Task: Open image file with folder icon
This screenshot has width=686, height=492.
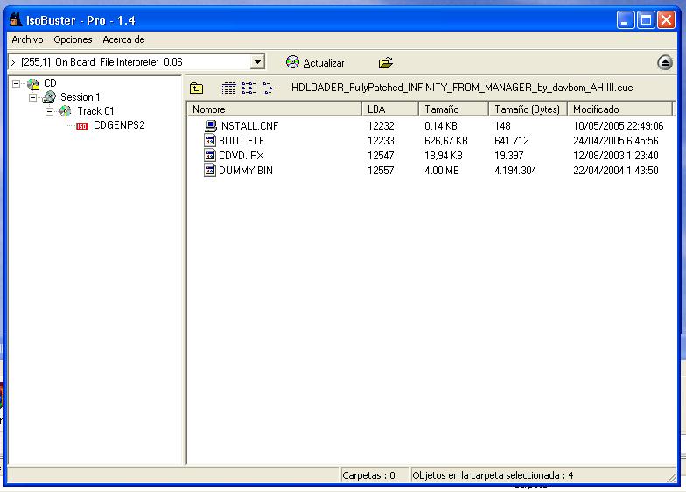Action: click(x=385, y=63)
